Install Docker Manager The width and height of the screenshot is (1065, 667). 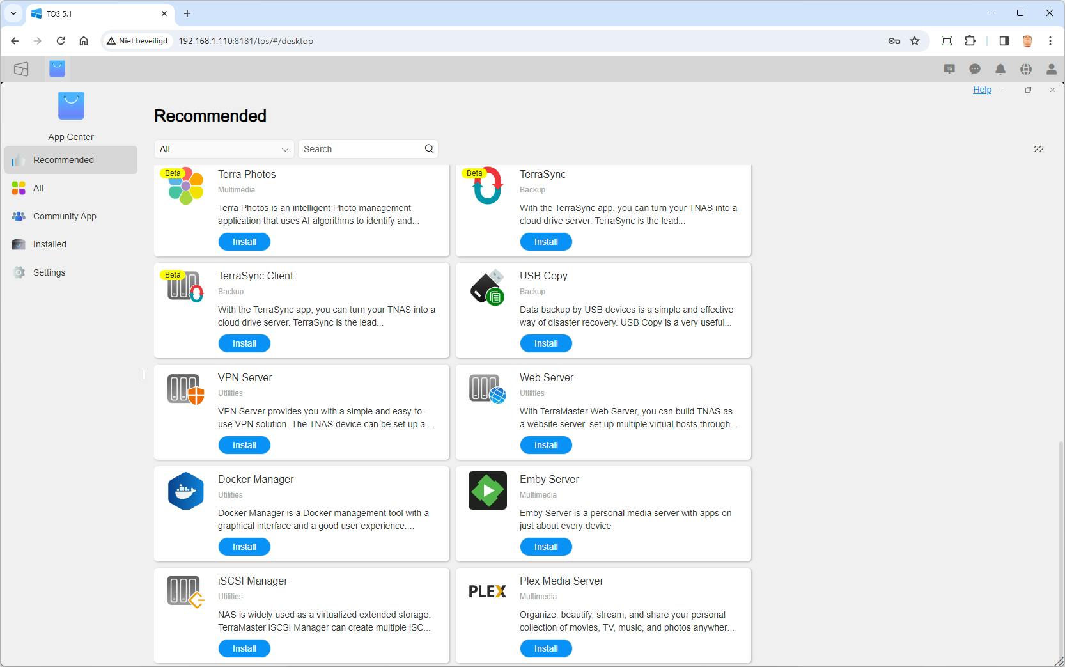coord(244,547)
